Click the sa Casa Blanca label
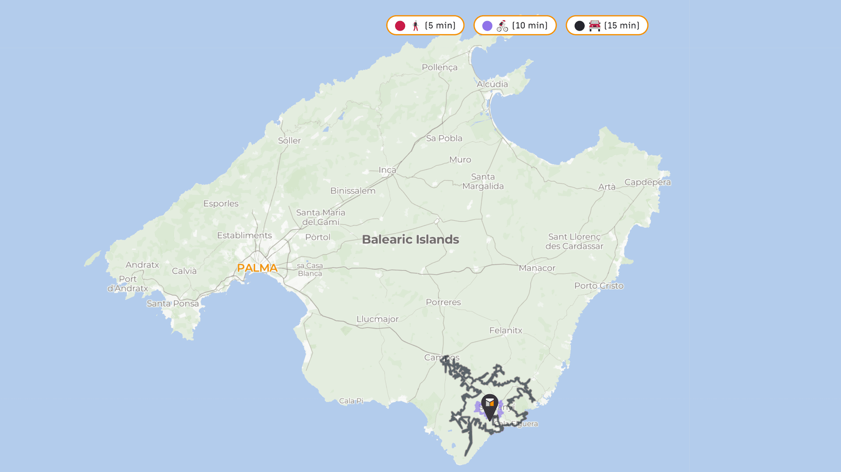Viewport: 841px width, 472px height. (x=310, y=269)
